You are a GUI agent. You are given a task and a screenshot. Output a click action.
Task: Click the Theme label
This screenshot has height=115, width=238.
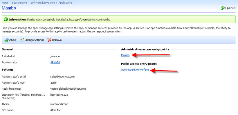click(6, 104)
